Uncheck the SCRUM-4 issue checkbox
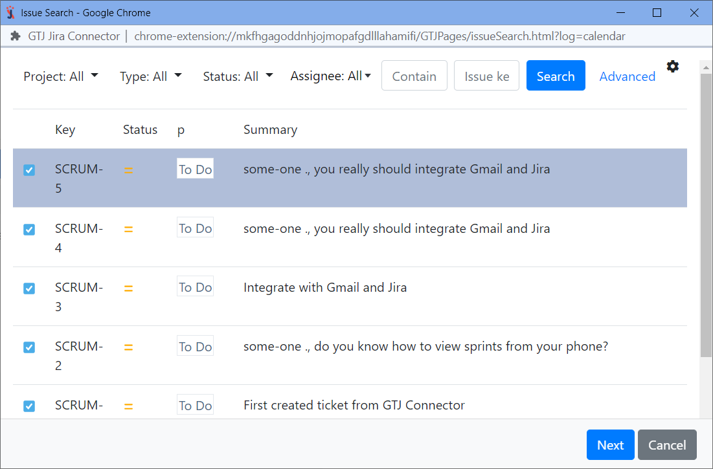This screenshot has height=469, width=713. coord(29,230)
